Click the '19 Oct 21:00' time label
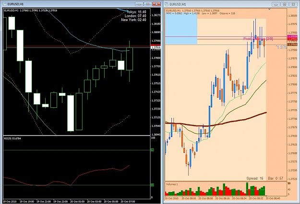 pyautogui.click(x=44, y=201)
